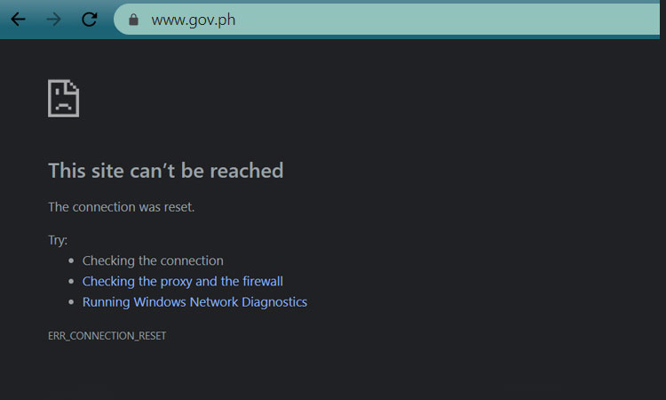Click the This site can't be reached heading
Image resolution: width=666 pixels, height=400 pixels.
point(165,170)
